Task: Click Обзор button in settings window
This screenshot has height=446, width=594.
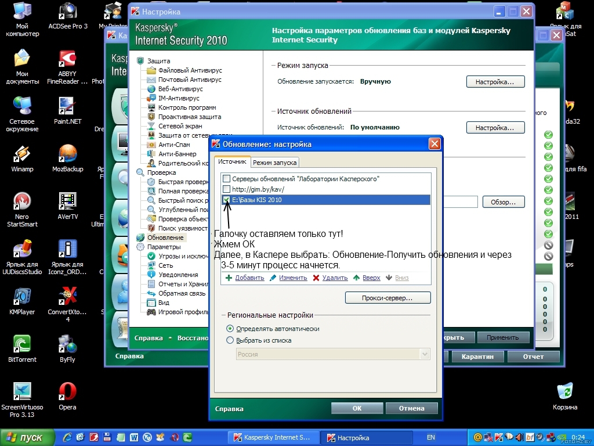Action: pyautogui.click(x=504, y=202)
